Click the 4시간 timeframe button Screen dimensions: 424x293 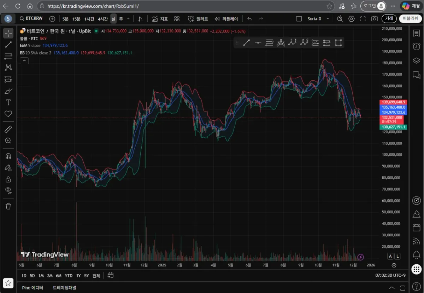click(x=103, y=19)
